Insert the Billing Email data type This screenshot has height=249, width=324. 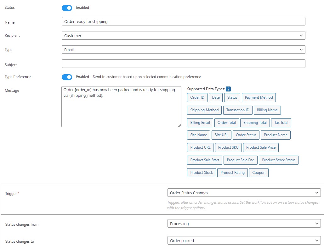200,123
